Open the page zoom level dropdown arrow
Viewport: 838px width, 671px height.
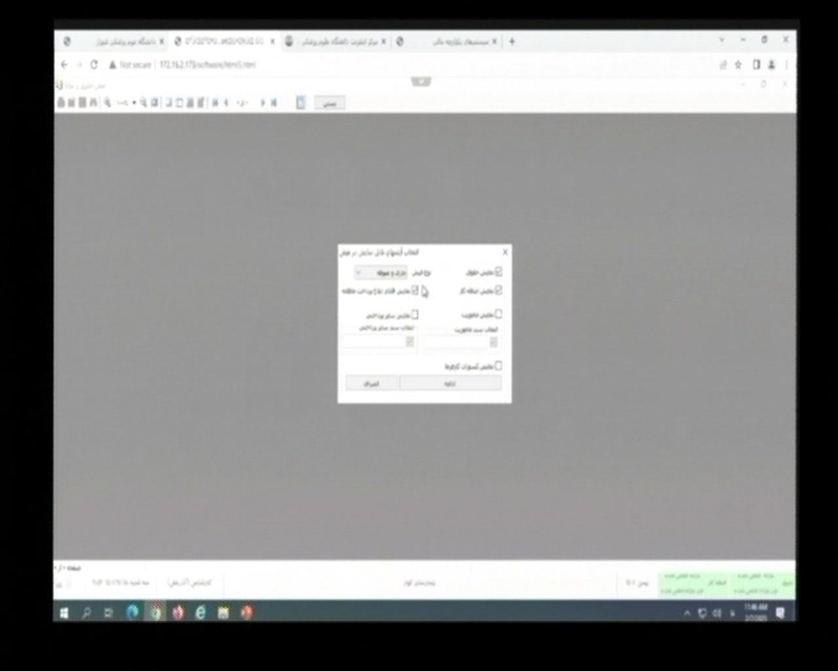134,103
